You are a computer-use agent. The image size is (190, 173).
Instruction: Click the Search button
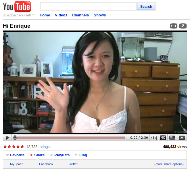146,7
